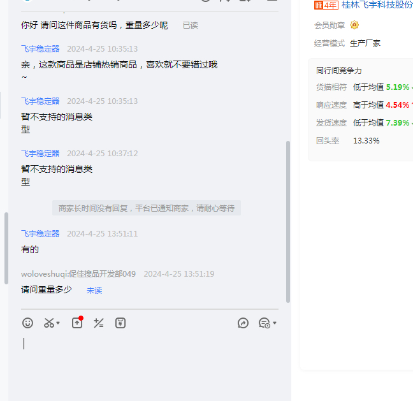Click the 4年 supplier years badge
The image size is (413, 401).
coord(326,5)
